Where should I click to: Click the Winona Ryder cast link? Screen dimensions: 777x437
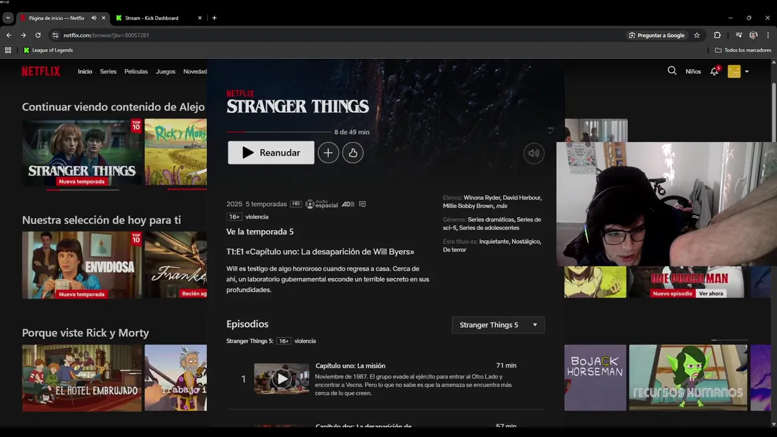482,198
